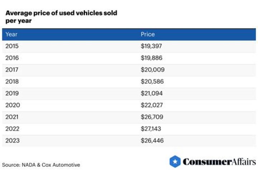Select the $26,709 price for 2021
The width and height of the screenshot is (258, 170).
point(152,117)
